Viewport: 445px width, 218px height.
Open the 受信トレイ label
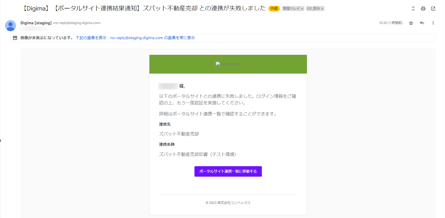coord(291,9)
